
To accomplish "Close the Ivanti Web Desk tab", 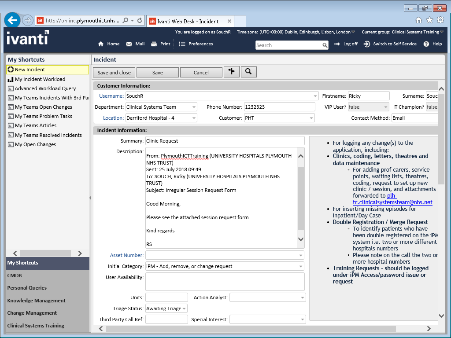I will [229, 21].
